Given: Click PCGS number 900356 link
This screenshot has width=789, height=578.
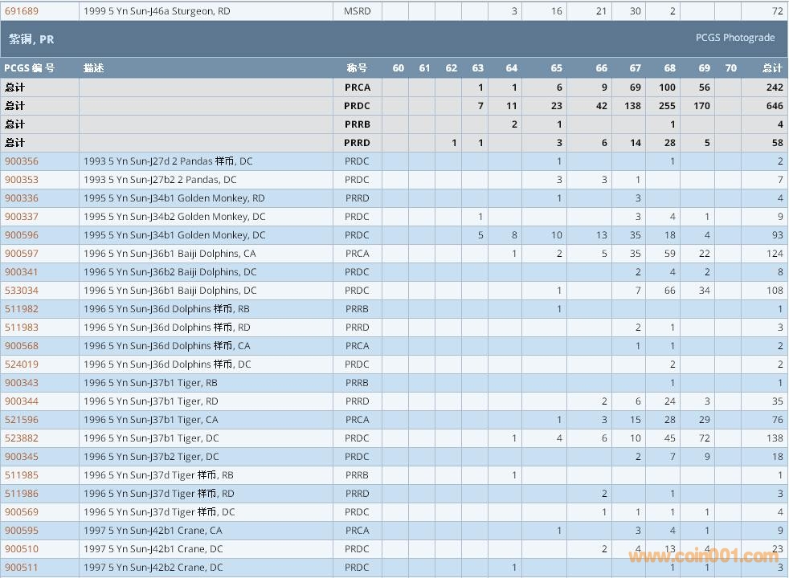Looking at the screenshot, I should click(x=22, y=161).
